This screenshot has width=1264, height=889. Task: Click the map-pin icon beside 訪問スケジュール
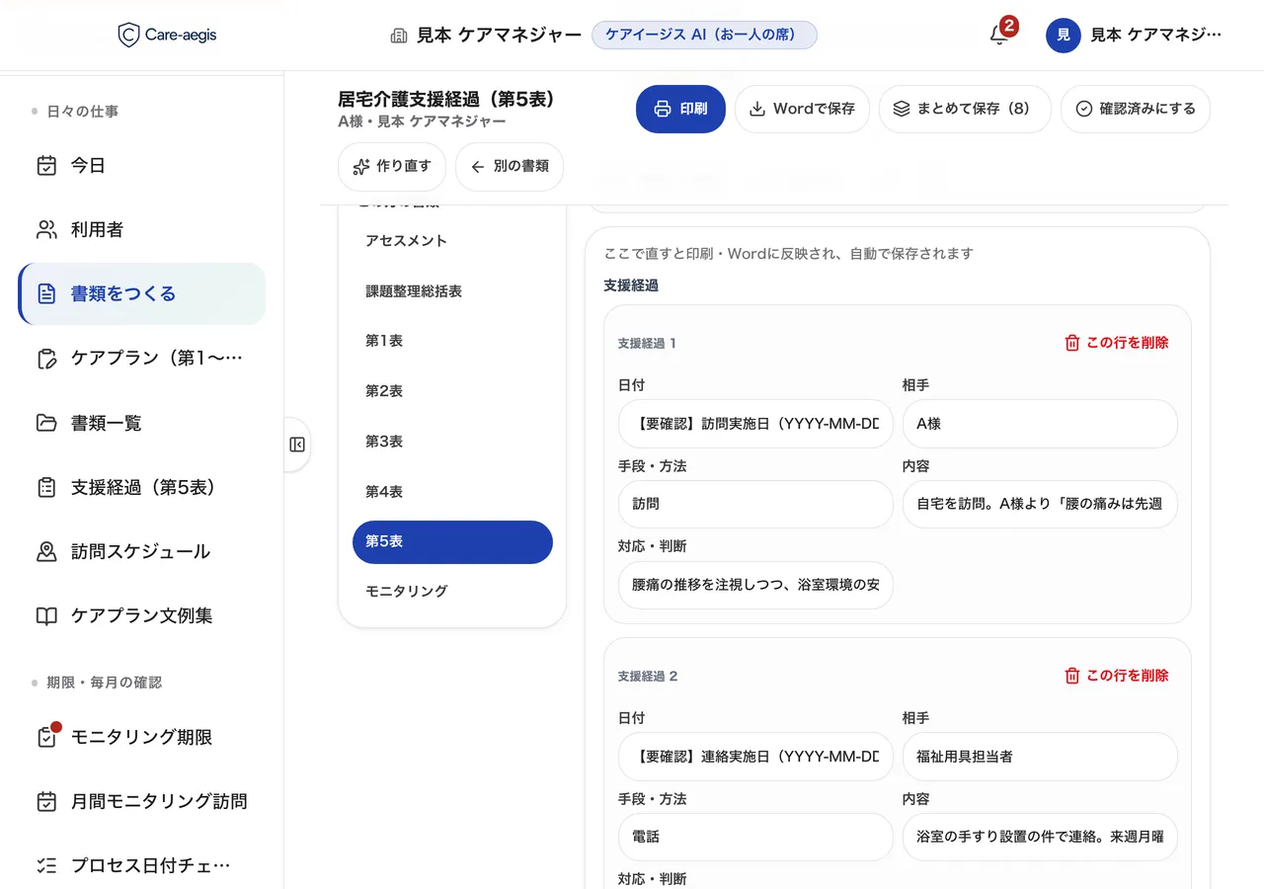click(46, 551)
